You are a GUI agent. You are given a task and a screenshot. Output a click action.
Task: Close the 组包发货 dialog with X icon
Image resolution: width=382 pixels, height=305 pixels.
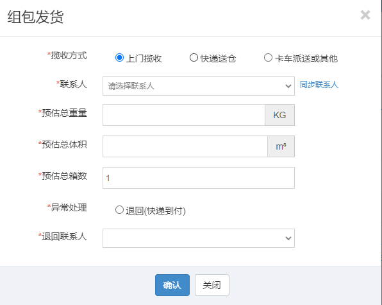point(365,15)
